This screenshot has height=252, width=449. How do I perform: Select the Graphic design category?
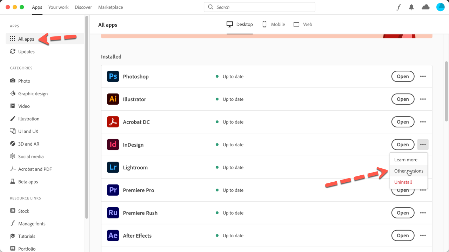tap(29, 93)
